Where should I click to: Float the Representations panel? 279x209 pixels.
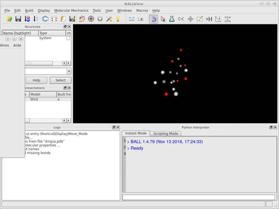(x=65, y=88)
